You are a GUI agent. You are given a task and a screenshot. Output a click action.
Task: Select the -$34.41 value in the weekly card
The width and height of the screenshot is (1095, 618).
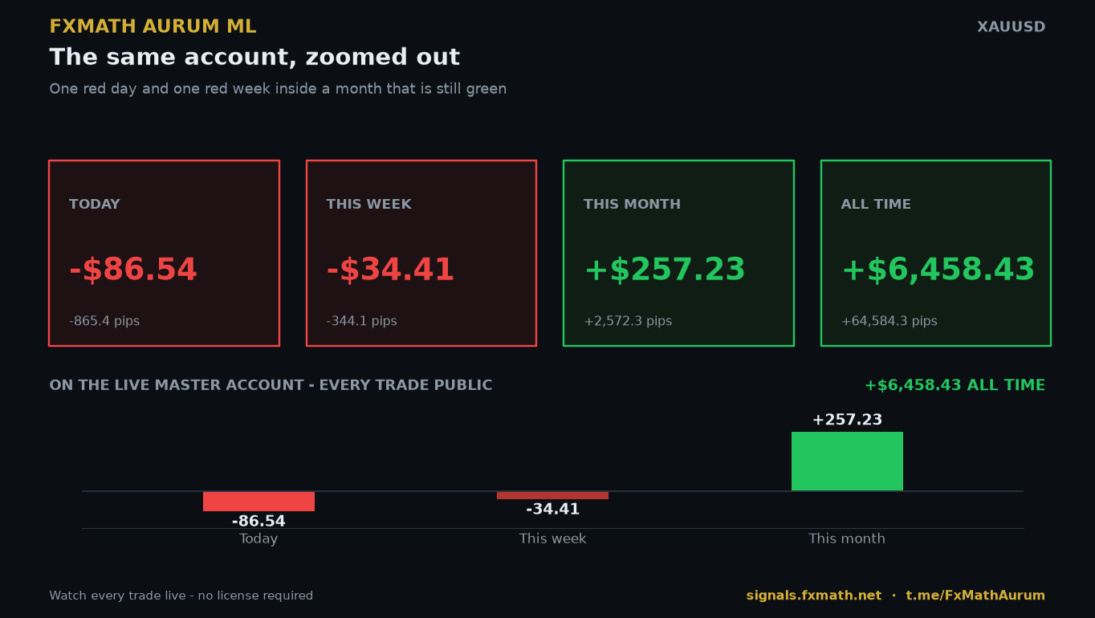390,270
